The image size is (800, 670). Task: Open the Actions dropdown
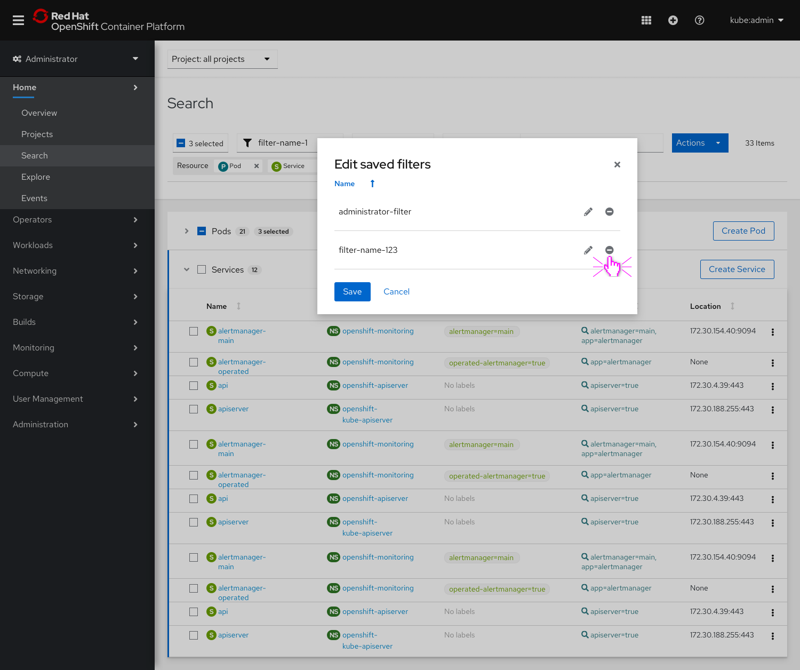point(700,143)
